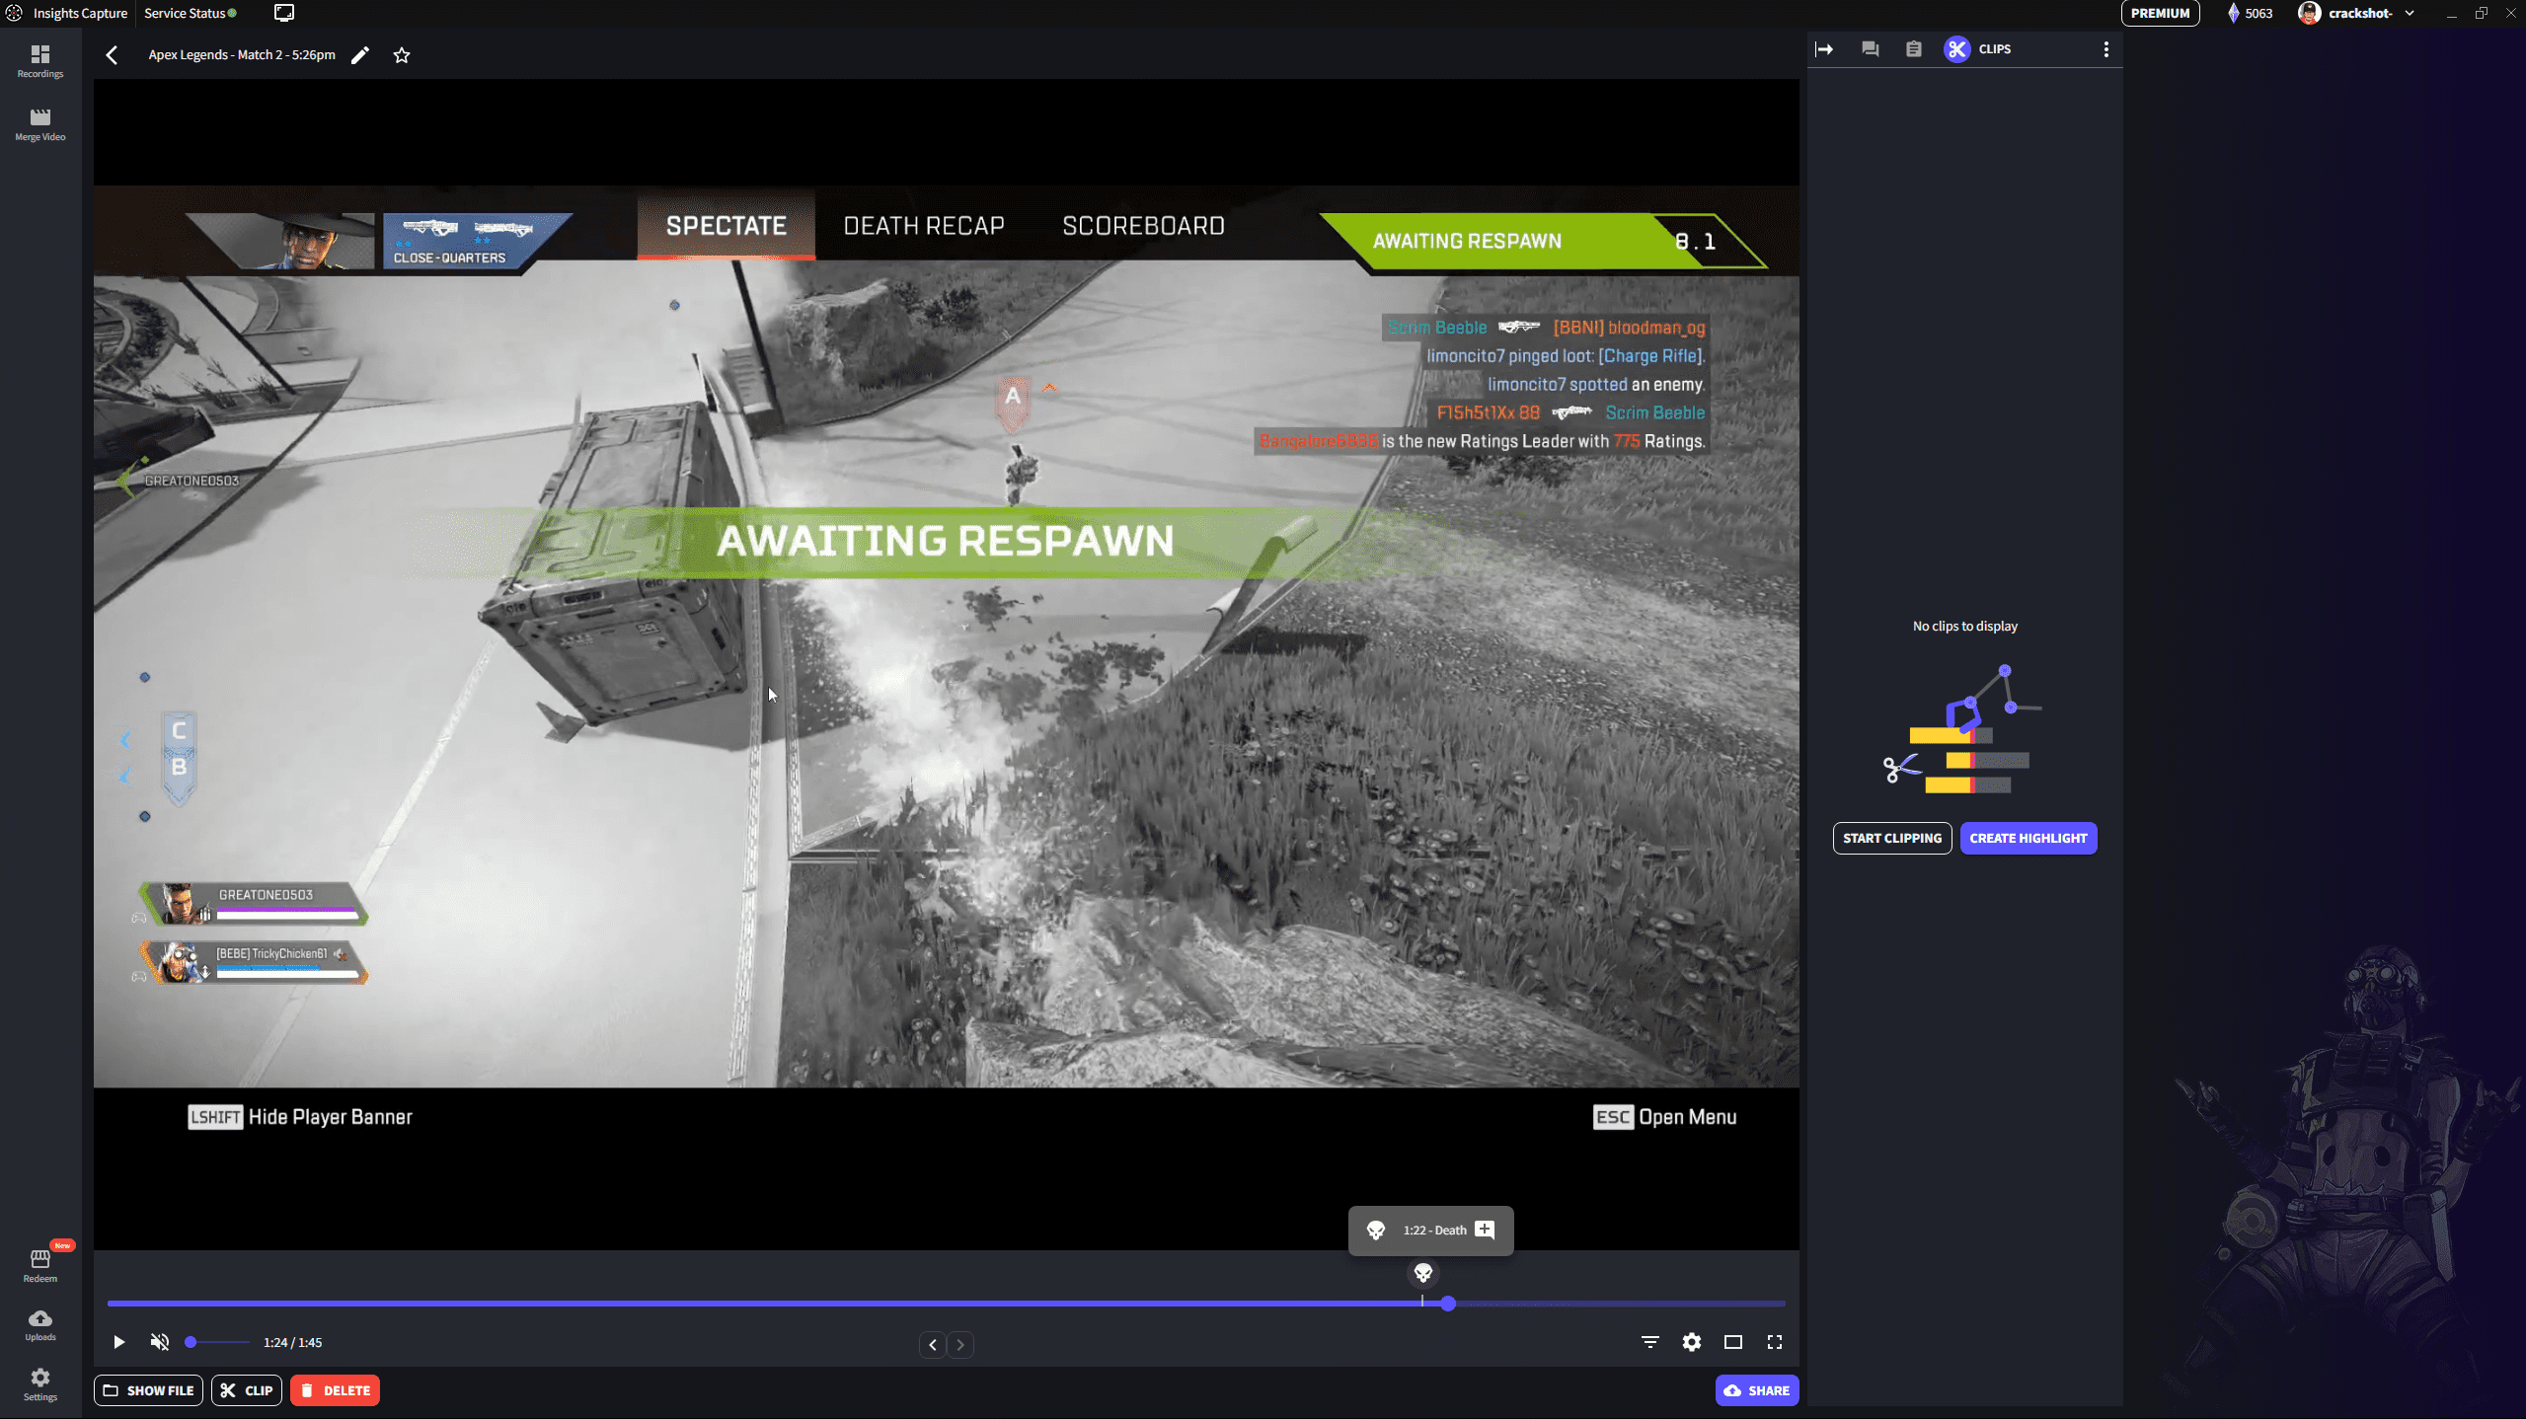The width and height of the screenshot is (2526, 1419).
Task: Enter picture-in-picture mode icon
Action: pyautogui.click(x=1731, y=1342)
